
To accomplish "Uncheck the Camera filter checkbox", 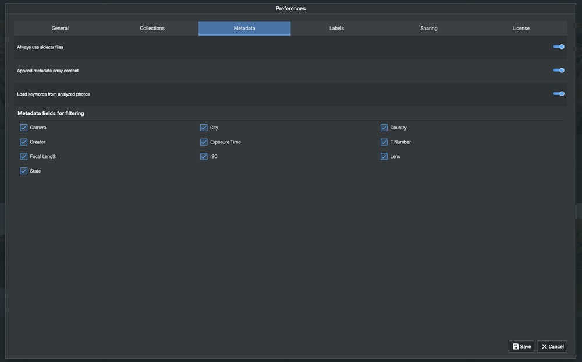I will (x=24, y=128).
